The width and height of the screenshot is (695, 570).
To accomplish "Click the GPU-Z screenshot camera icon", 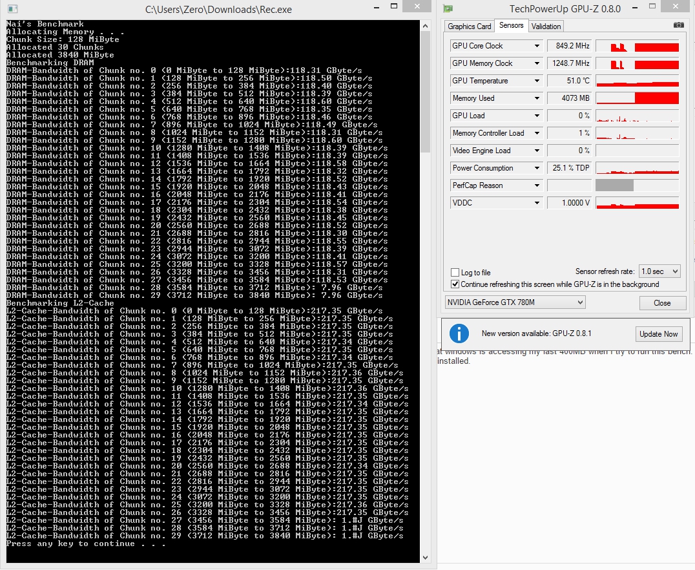I will pos(679,25).
